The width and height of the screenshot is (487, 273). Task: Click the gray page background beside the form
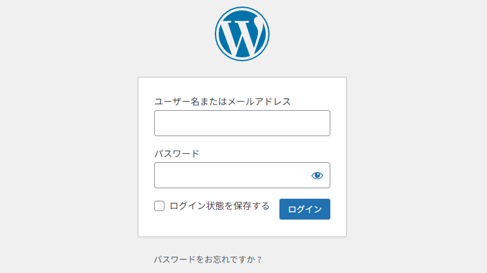click(x=69, y=155)
